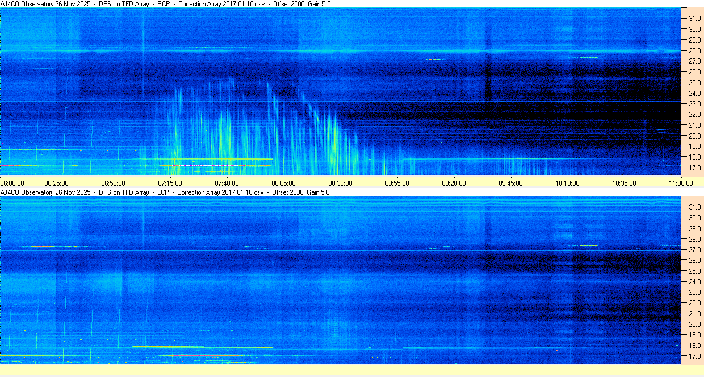Click 31.0 on the LCP frequency scale
Image resolution: width=704 pixels, height=377 pixels.
[694, 207]
